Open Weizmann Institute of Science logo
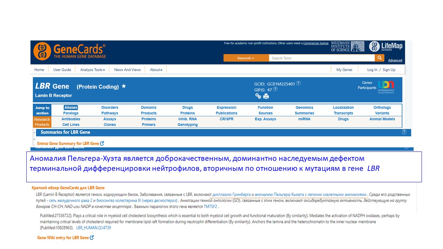Image resolution: width=443 pixels, height=249 pixels. pos(347,47)
